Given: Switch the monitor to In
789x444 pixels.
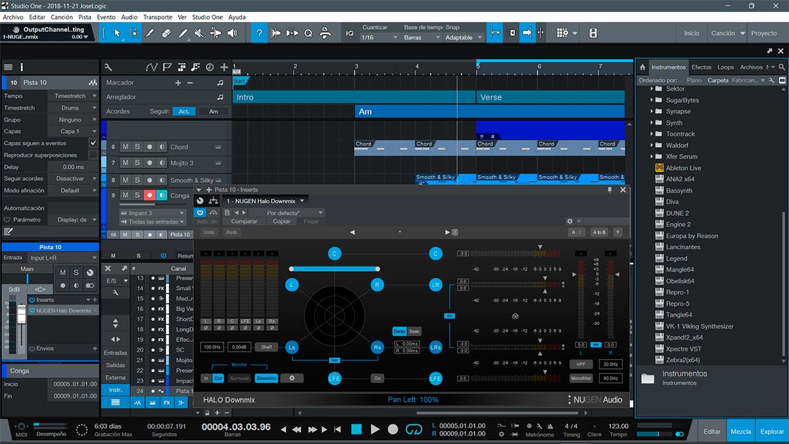Looking at the screenshot, I should (206, 378).
